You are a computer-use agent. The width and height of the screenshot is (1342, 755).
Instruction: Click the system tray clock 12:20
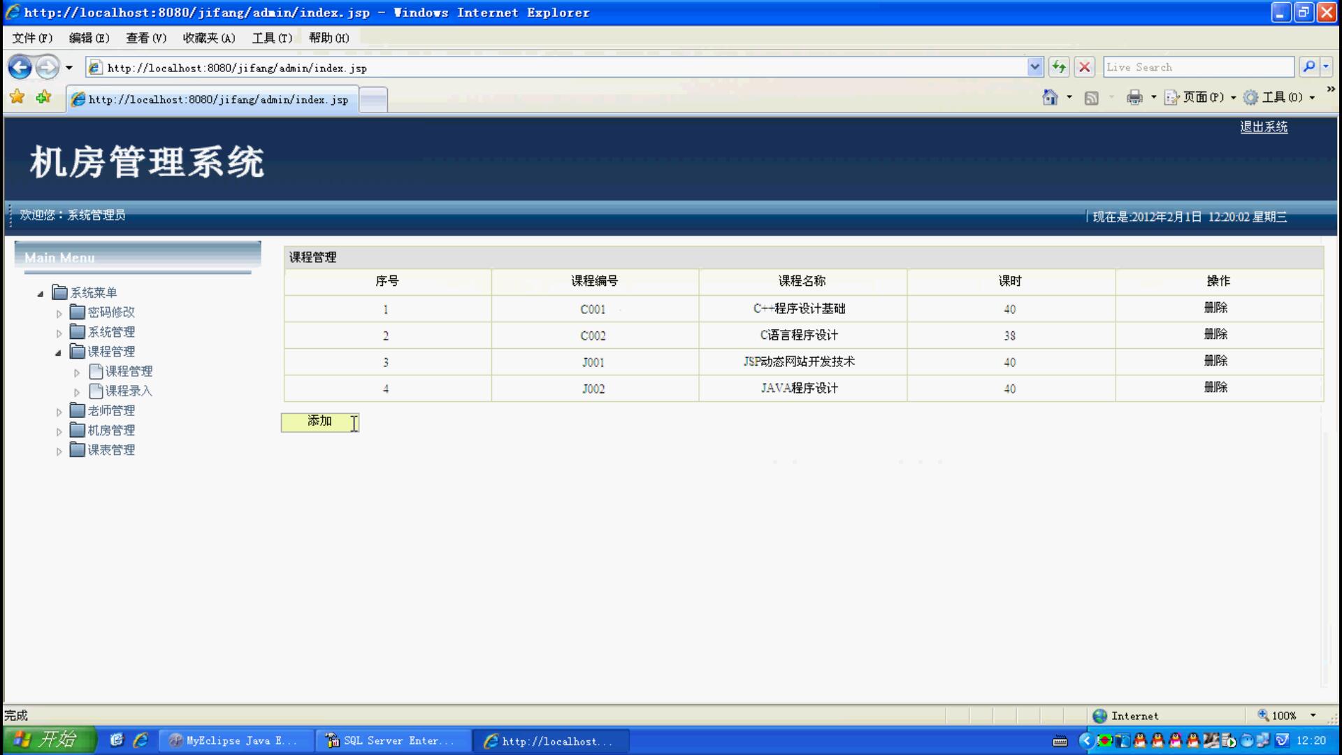pyautogui.click(x=1311, y=740)
